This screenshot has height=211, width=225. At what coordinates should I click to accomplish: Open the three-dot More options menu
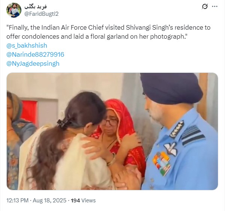pos(215,6)
